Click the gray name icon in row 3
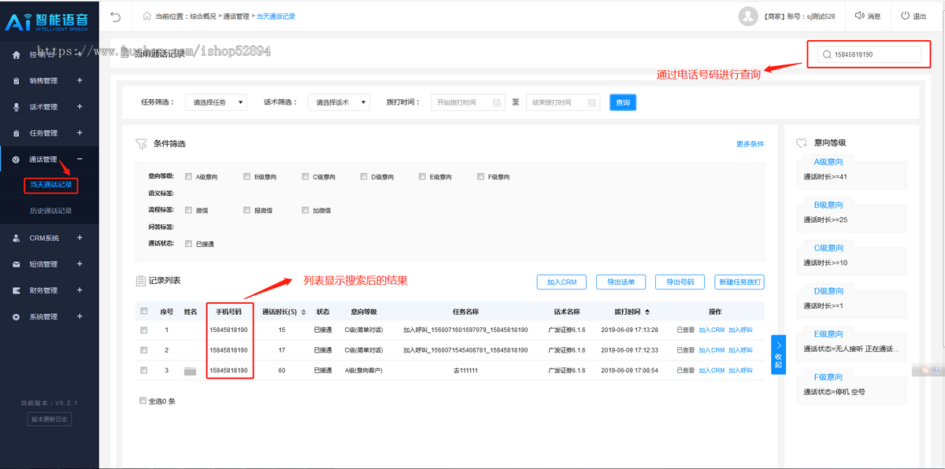 click(x=190, y=371)
